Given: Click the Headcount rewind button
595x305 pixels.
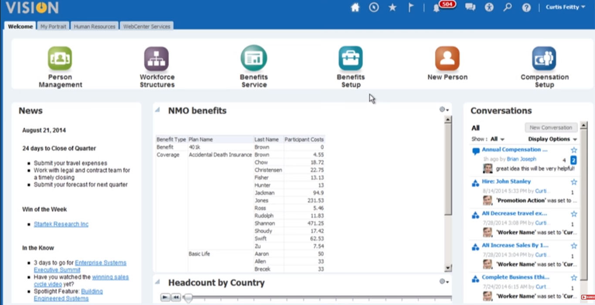Looking at the screenshot, I should 176,297.
